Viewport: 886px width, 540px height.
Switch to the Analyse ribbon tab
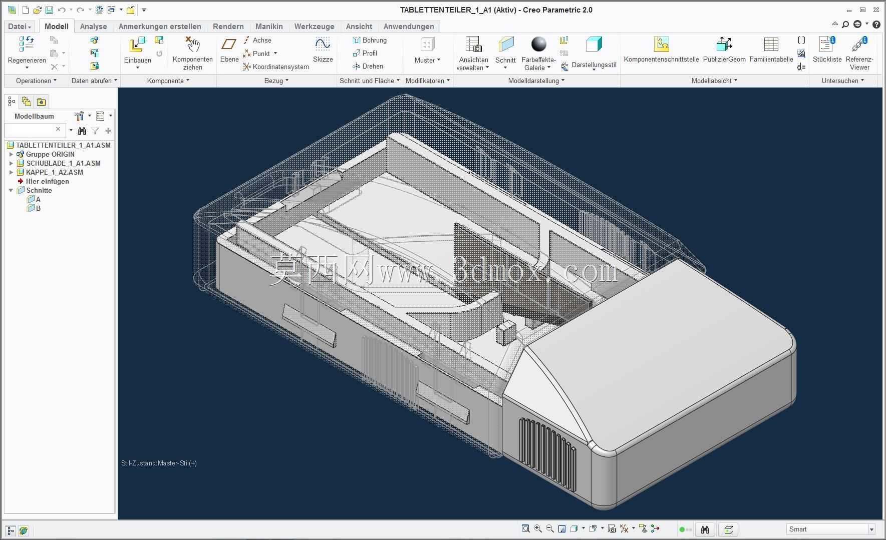(93, 27)
